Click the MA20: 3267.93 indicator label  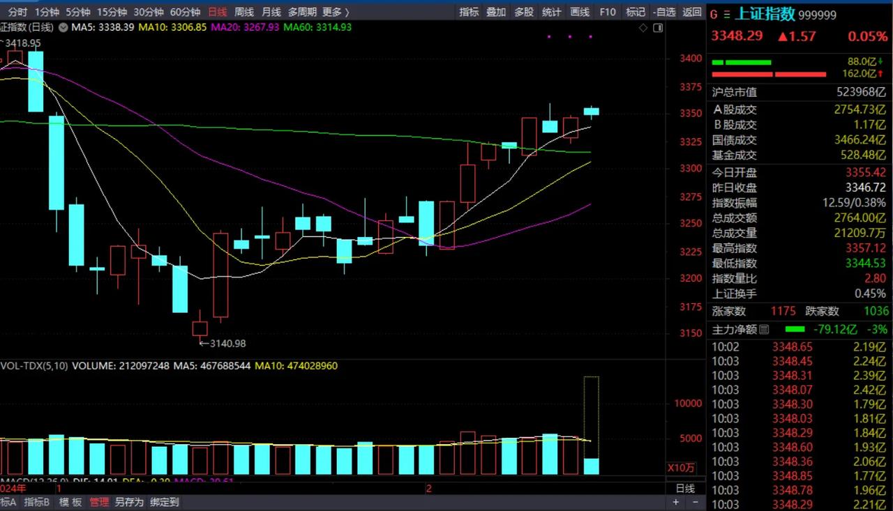(245, 27)
